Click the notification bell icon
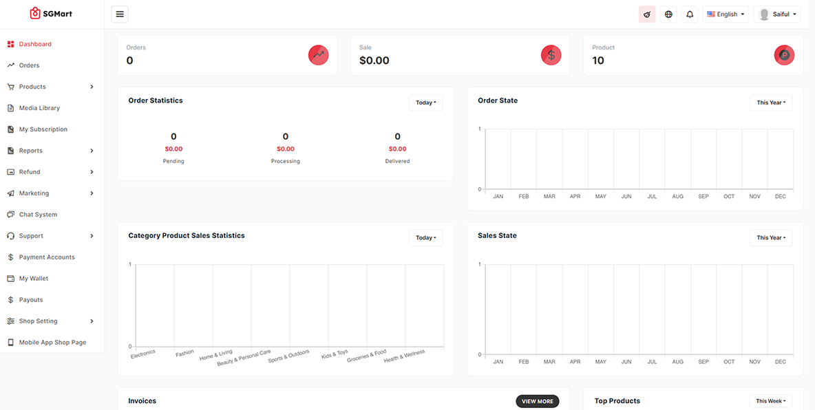Image resolution: width=815 pixels, height=410 pixels. click(x=690, y=14)
